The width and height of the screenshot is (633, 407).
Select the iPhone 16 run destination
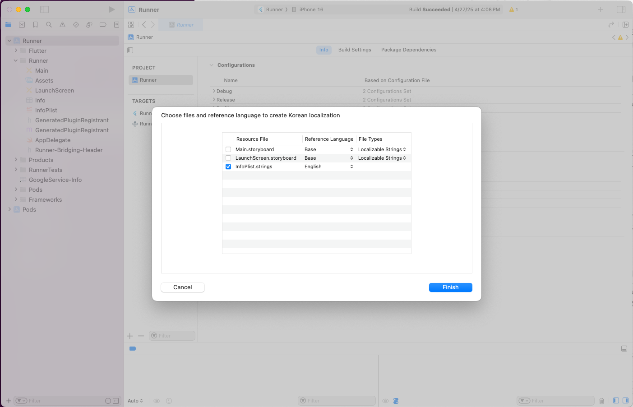pos(308,9)
